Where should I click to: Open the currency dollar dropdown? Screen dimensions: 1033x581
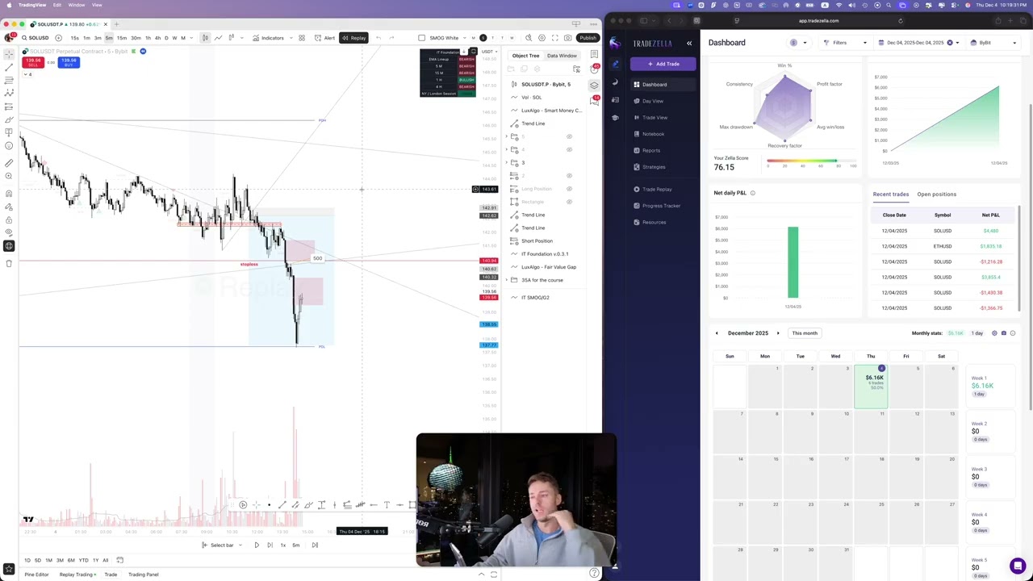pos(799,43)
